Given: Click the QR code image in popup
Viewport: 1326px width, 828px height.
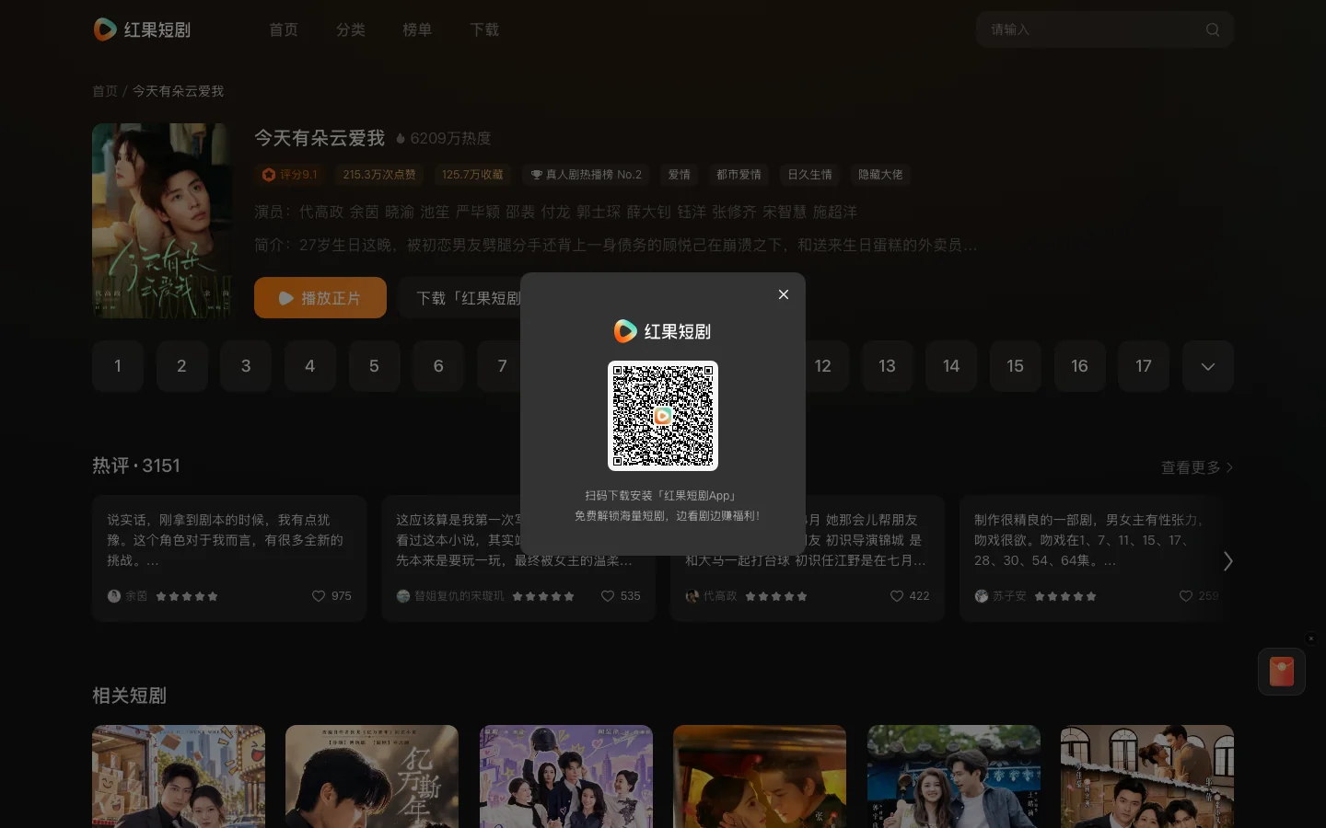Looking at the screenshot, I should [x=663, y=416].
